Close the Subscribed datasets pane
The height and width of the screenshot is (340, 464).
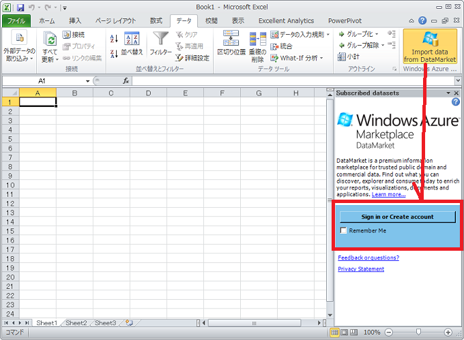pos(456,93)
